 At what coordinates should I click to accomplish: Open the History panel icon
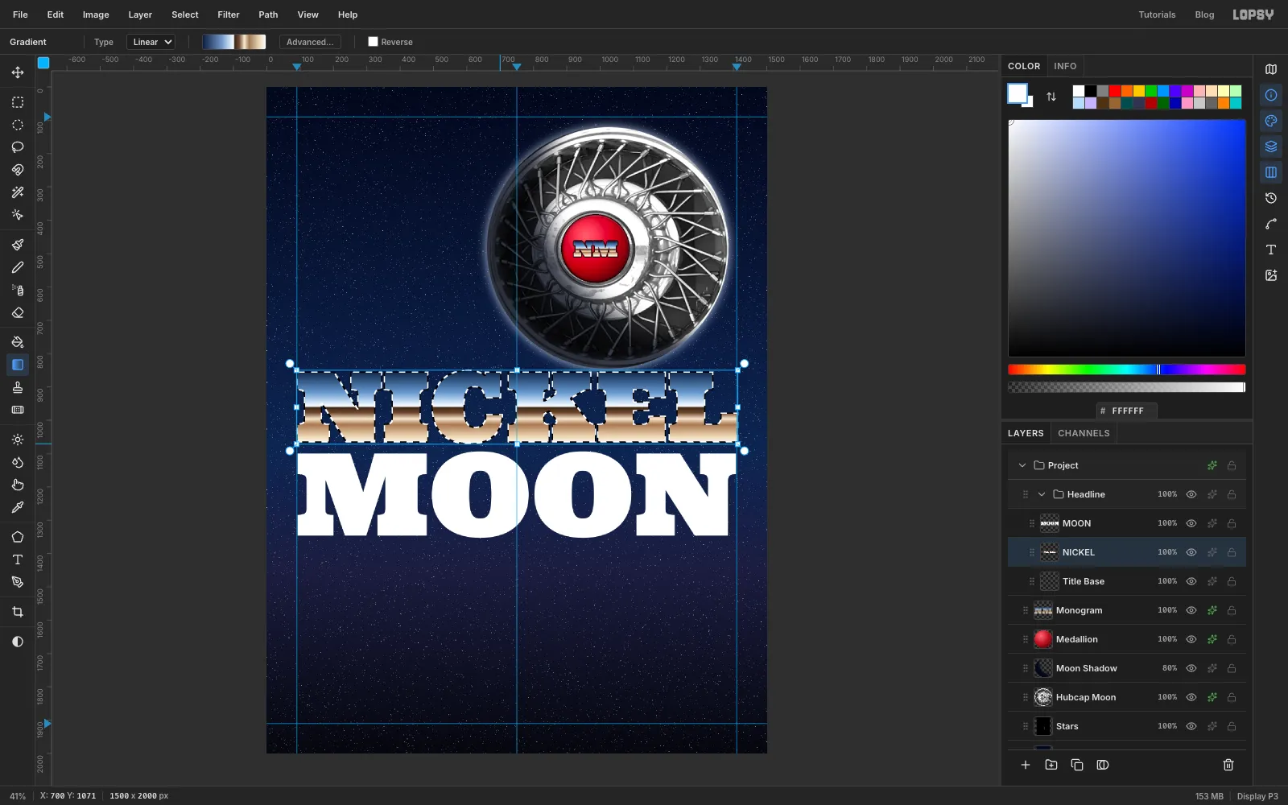pos(1271,198)
